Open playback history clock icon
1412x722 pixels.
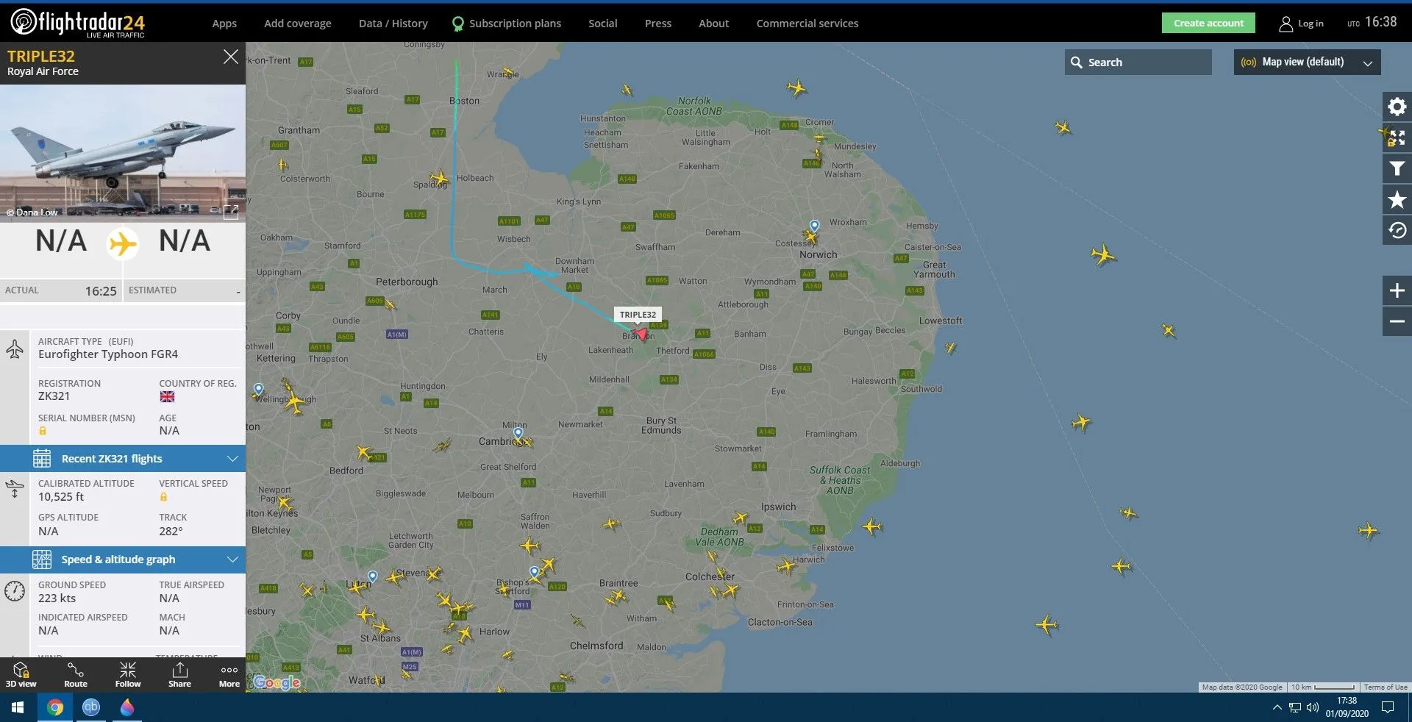coord(1397,231)
